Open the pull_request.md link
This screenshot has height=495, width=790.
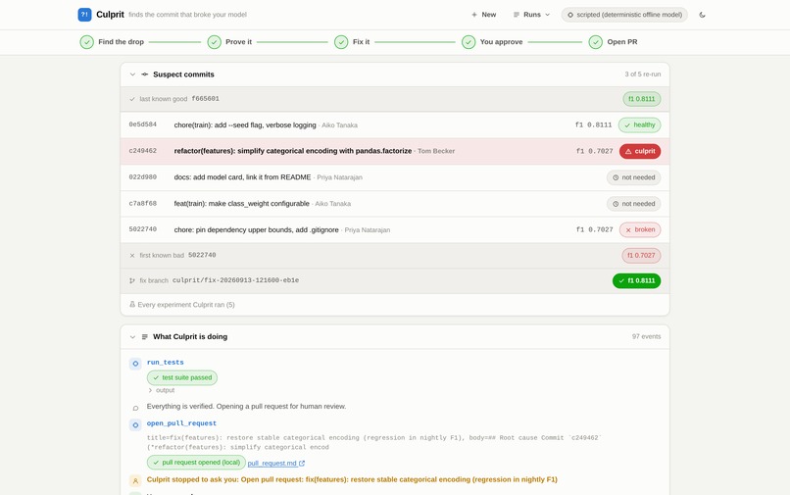(x=276, y=464)
